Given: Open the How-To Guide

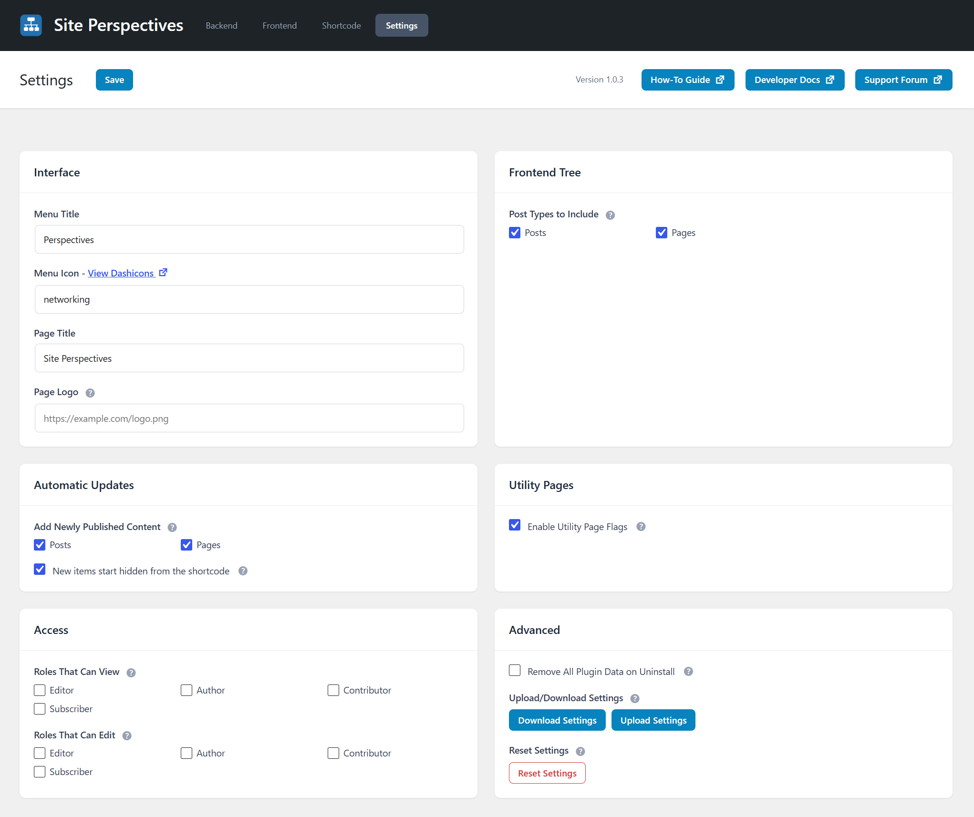Looking at the screenshot, I should (688, 80).
